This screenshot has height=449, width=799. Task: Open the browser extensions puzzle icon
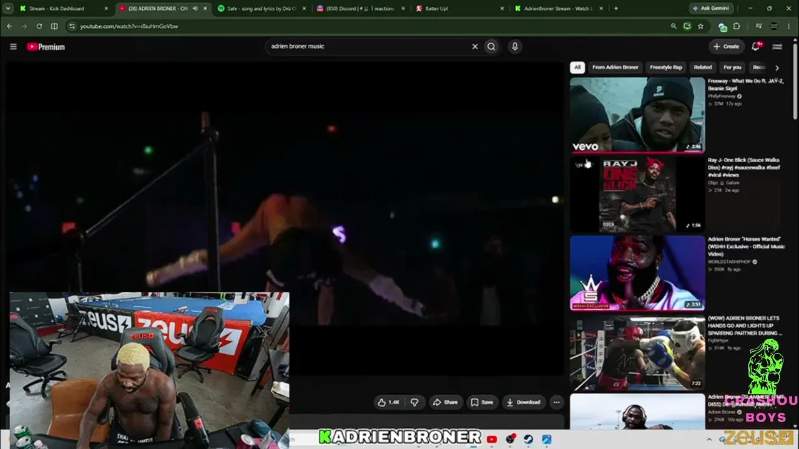737,26
